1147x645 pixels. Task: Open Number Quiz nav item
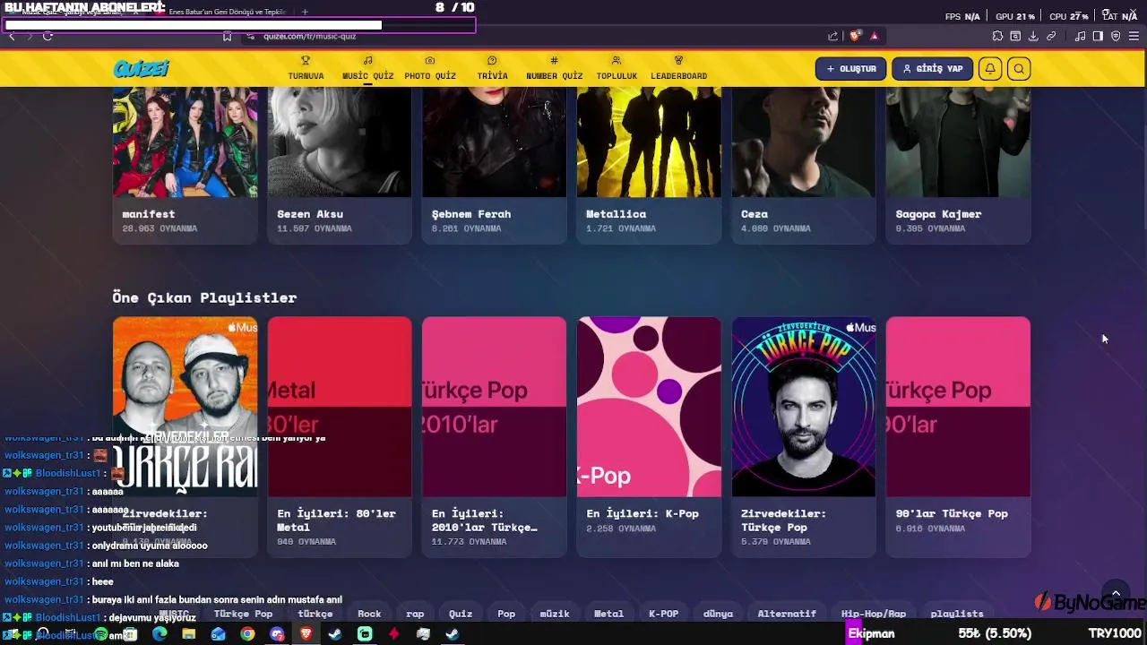[554, 69]
